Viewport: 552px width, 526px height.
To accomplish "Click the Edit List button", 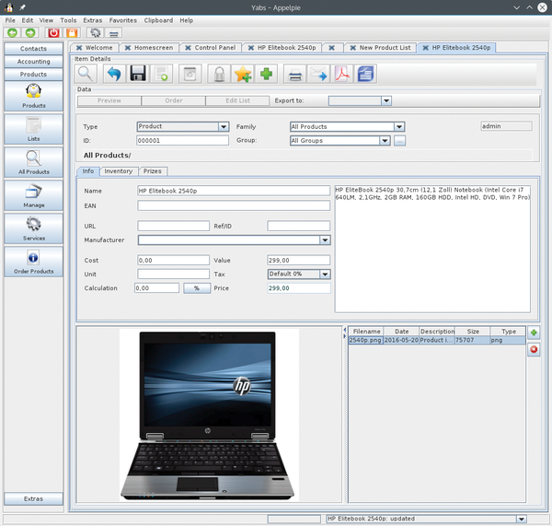I will click(237, 100).
